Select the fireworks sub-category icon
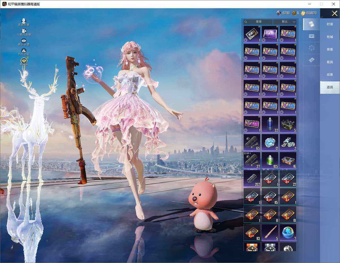Image resolution: width=340 pixels, height=263 pixels. pyautogui.click(x=312, y=48)
